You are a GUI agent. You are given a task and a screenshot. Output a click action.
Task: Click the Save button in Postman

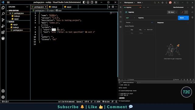pos(171,12)
